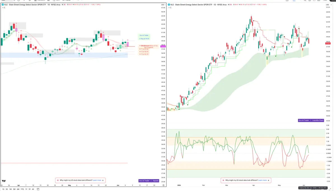
Task: Click Ocs Ai Trader Signals badge
Action: point(149,181)
